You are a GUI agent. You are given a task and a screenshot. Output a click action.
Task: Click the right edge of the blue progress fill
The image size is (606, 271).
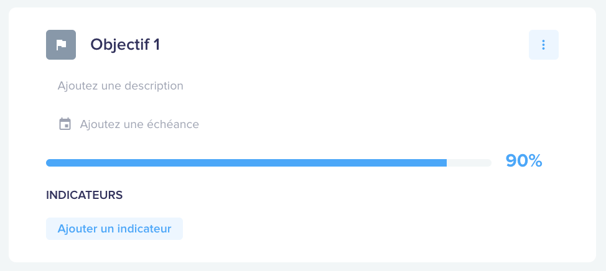[x=445, y=163]
